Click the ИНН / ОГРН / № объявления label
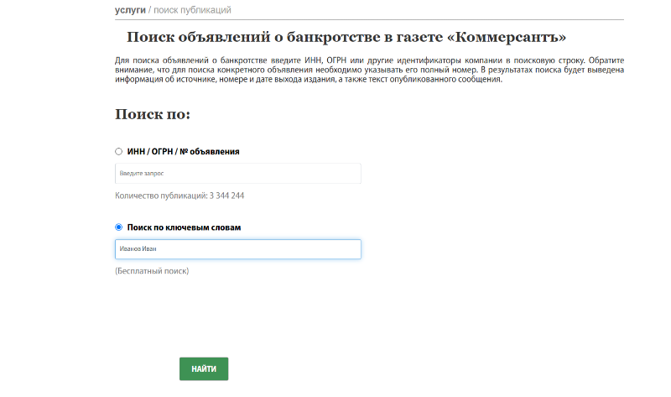671x397 pixels. click(x=183, y=152)
